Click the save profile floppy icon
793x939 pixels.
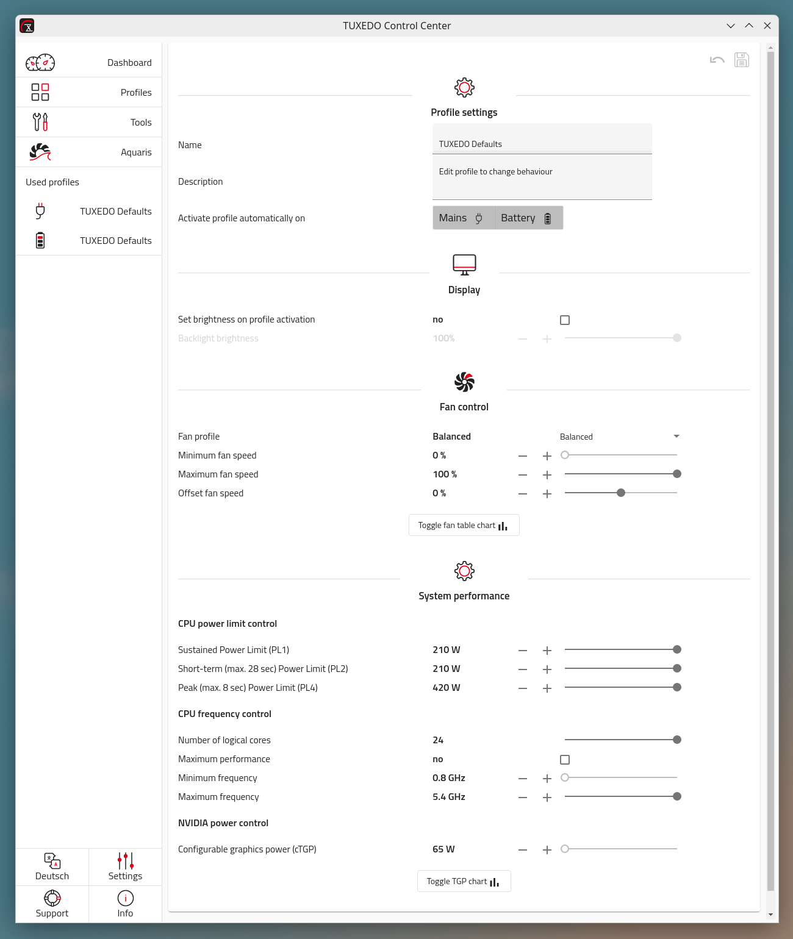(x=741, y=60)
